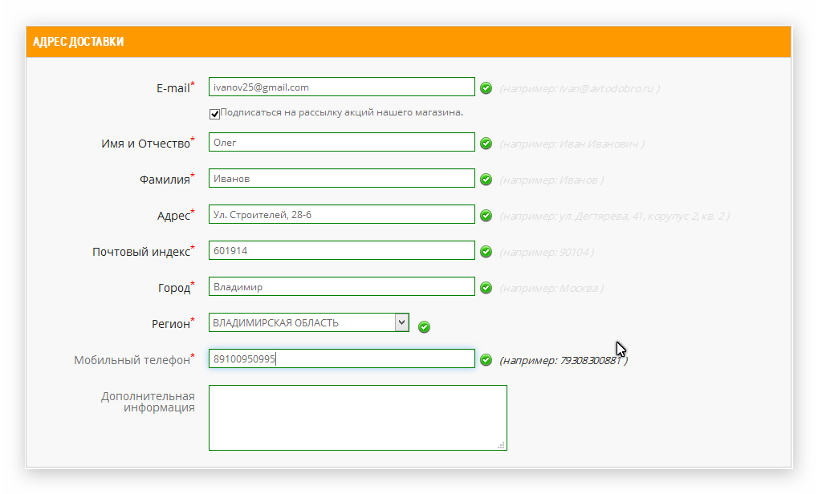
Task: Click the checkmark icon beside the Регион dropdown
Action: coord(424,326)
